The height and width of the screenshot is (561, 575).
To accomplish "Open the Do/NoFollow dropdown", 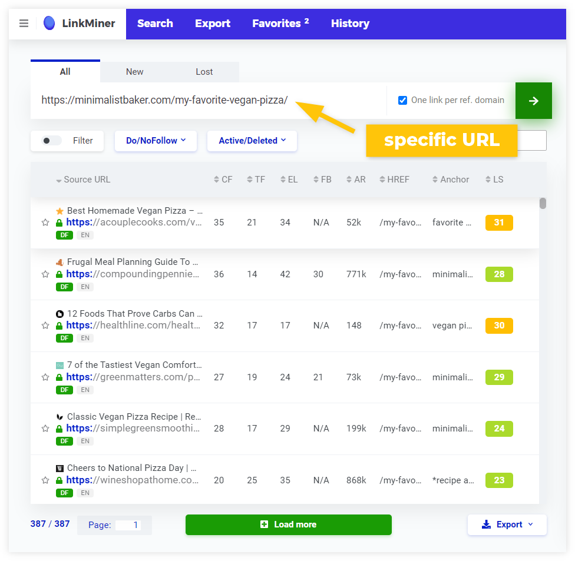I will [156, 141].
